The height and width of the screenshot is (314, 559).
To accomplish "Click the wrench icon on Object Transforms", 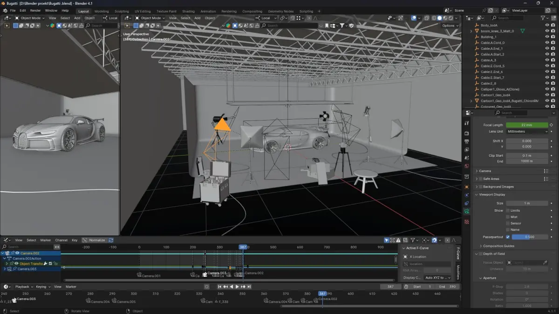I will 46,264.
